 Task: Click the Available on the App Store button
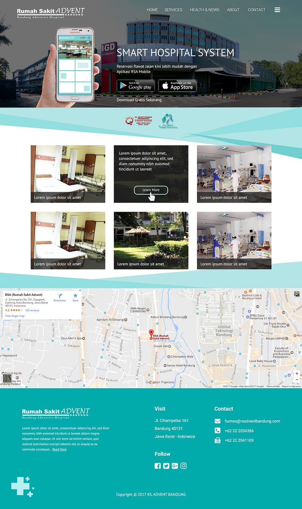[x=177, y=86]
